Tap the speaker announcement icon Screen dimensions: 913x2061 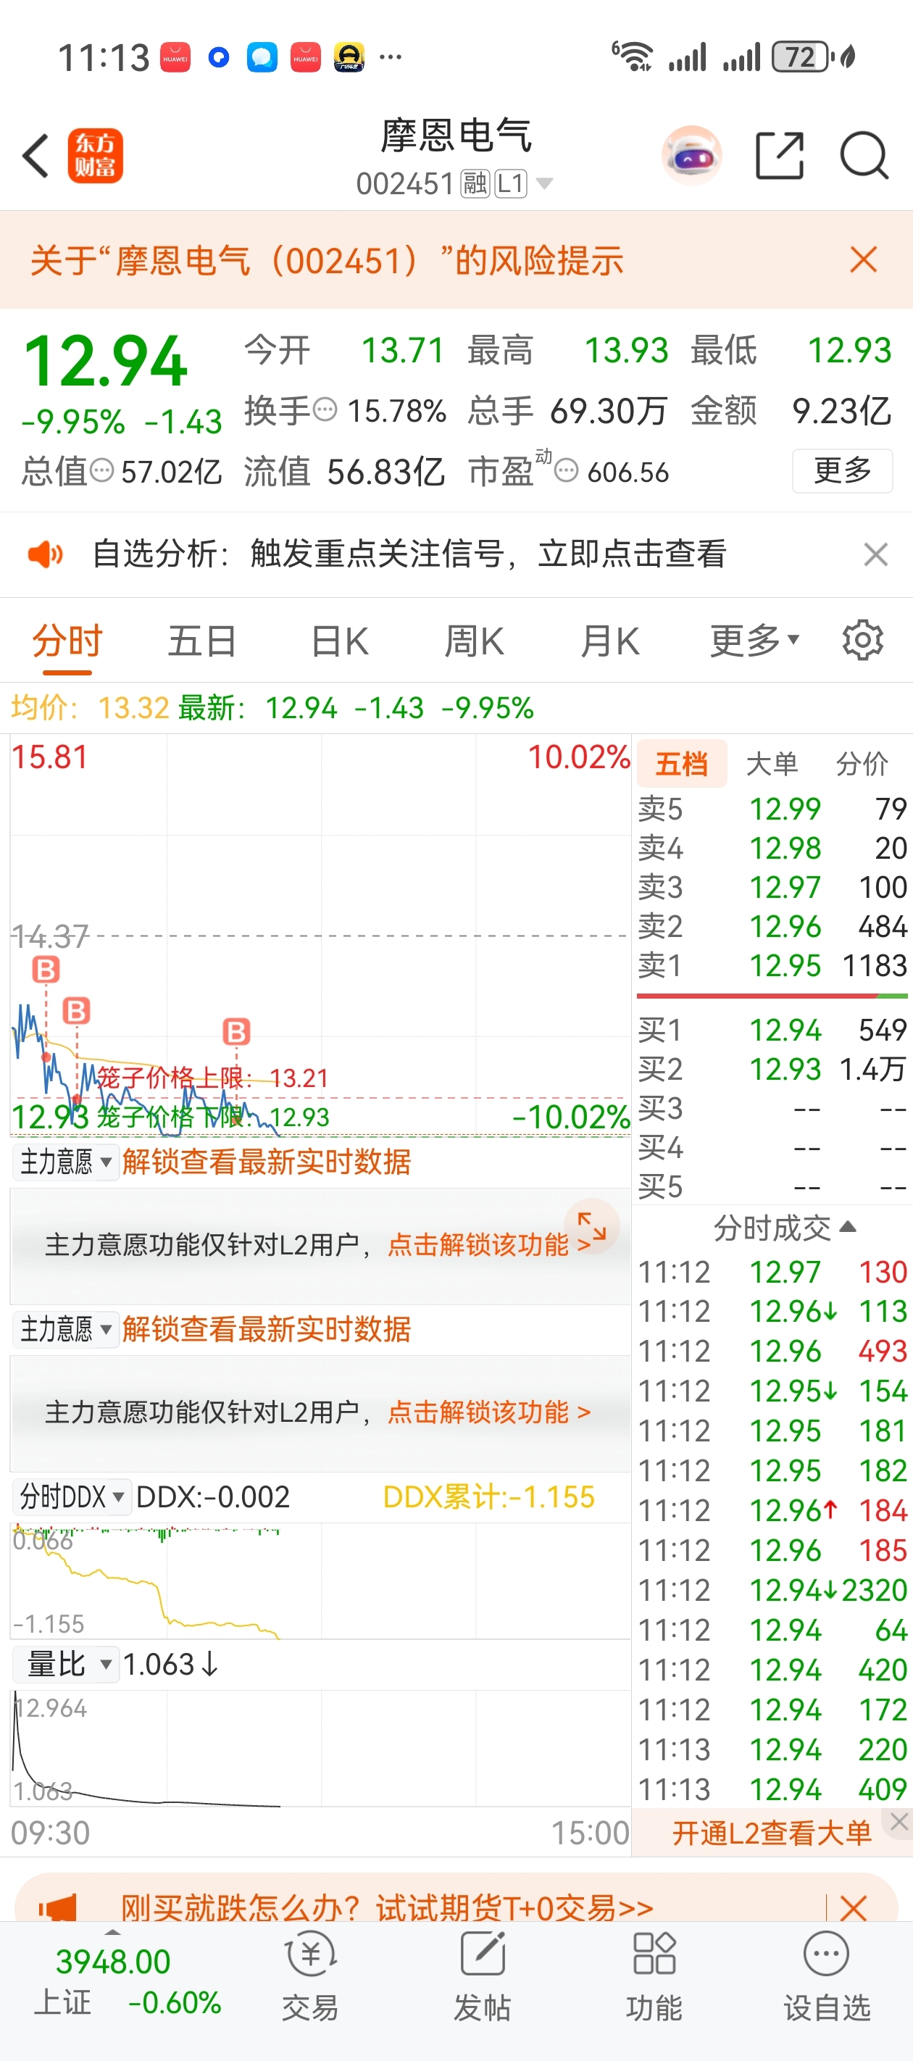(x=46, y=554)
